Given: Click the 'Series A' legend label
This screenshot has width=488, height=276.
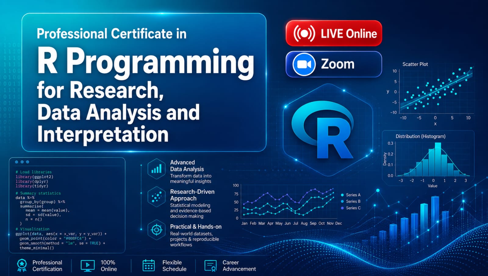Looking at the screenshot, I should tap(353, 195).
